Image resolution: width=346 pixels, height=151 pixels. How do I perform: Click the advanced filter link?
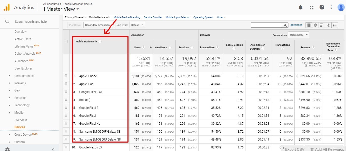[296, 25]
